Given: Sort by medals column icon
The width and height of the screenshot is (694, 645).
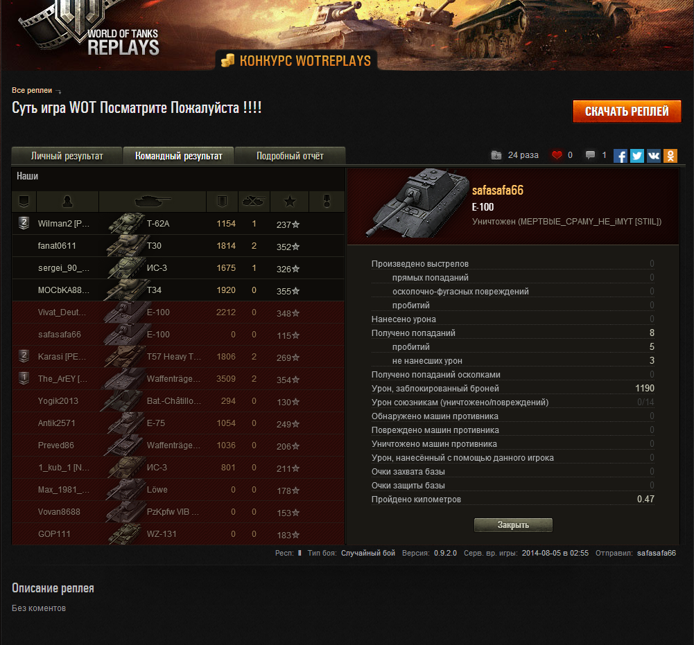Looking at the screenshot, I should pyautogui.click(x=327, y=202).
